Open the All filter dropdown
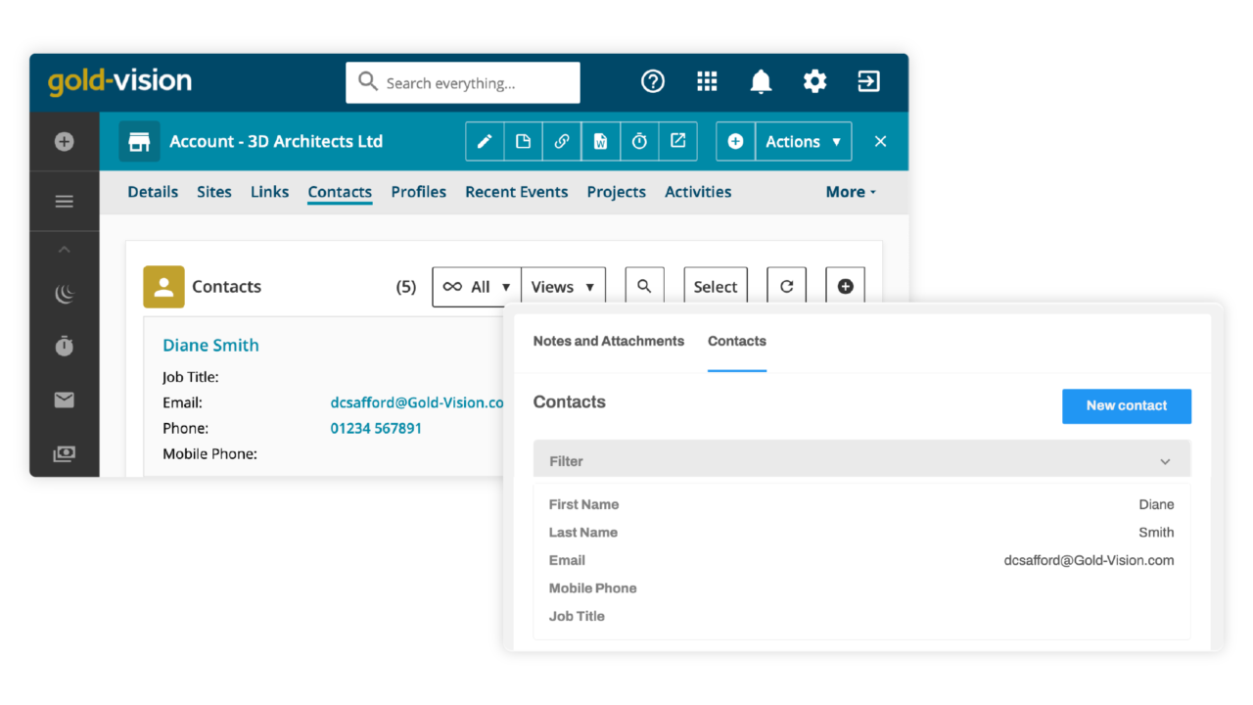Screen dimensions: 1253x705 pyautogui.click(x=477, y=287)
